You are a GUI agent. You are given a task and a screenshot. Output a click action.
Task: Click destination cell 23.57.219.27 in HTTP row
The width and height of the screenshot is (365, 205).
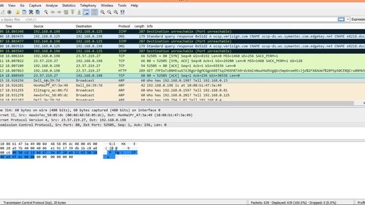point(88,71)
